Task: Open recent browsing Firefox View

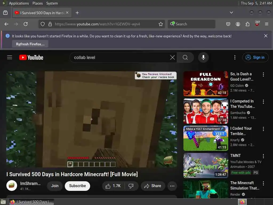Action: (x=5, y=13)
